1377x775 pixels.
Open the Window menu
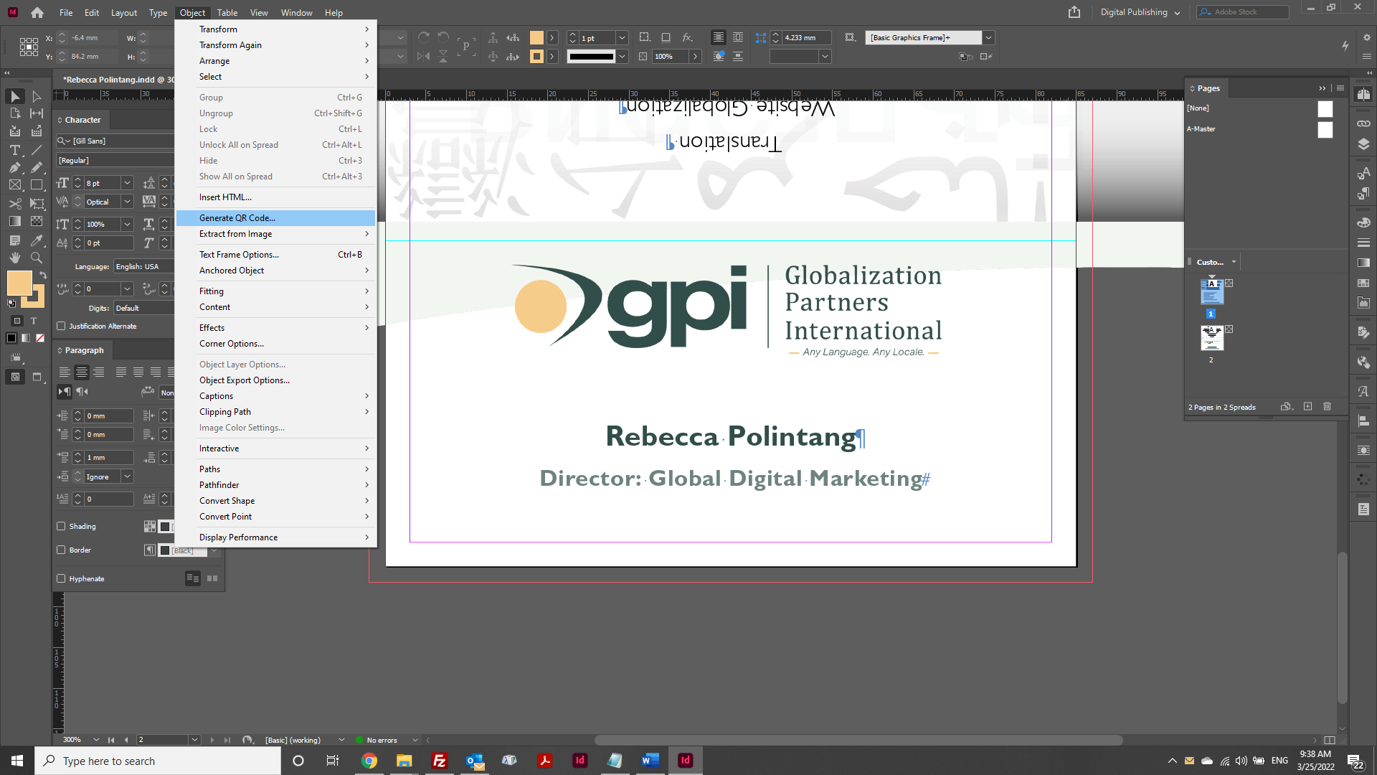pos(296,12)
